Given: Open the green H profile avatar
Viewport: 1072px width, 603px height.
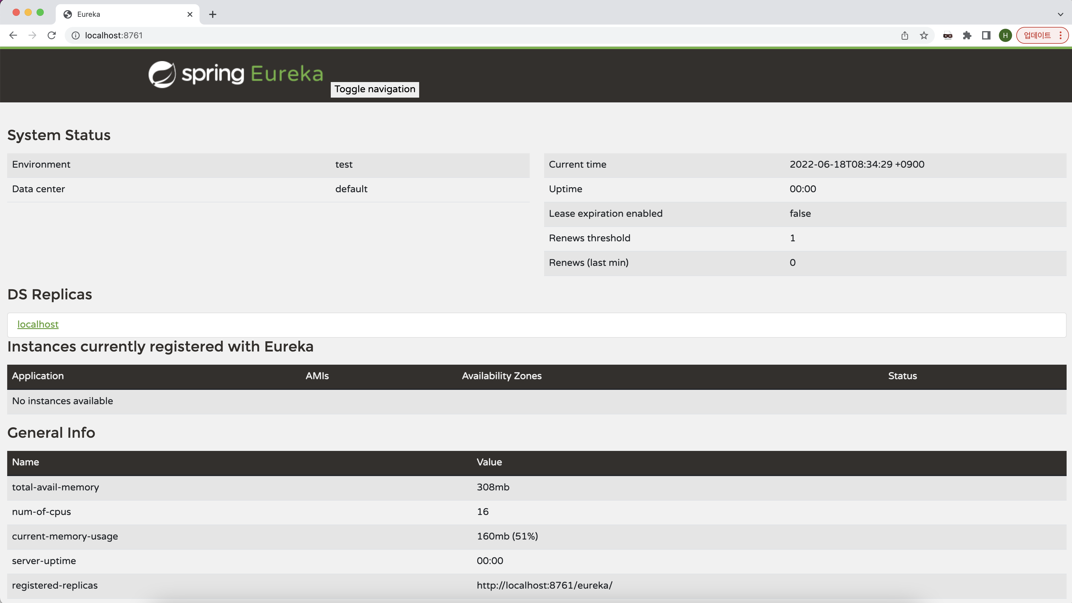Looking at the screenshot, I should point(1005,35).
